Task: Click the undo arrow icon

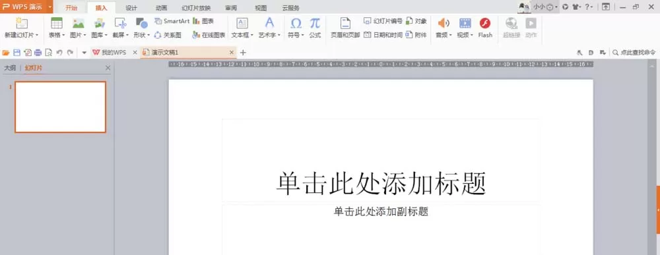Action: [59, 53]
